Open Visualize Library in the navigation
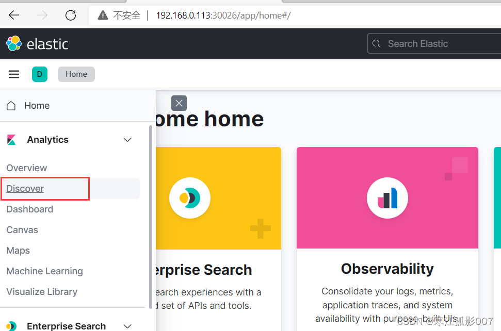Screen dimensions: 501x331 point(42,292)
